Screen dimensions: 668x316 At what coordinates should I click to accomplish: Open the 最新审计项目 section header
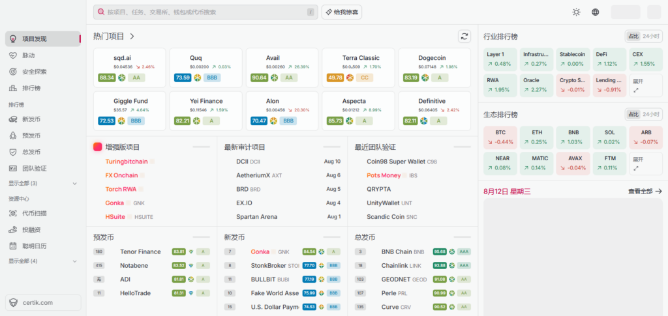click(245, 147)
